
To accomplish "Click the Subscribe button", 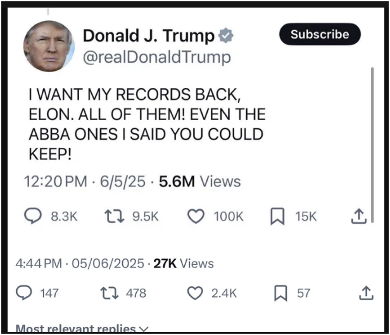I will [x=320, y=34].
